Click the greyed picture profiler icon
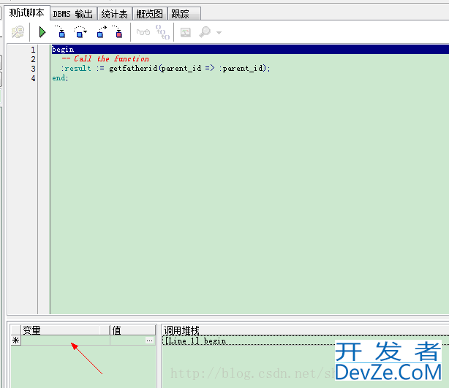The width and height of the screenshot is (449, 388). [x=186, y=32]
